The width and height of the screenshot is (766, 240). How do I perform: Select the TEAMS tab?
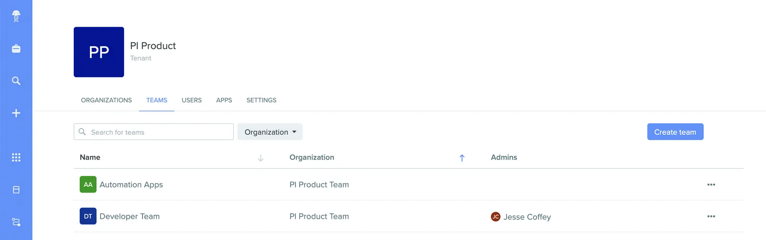(x=157, y=100)
